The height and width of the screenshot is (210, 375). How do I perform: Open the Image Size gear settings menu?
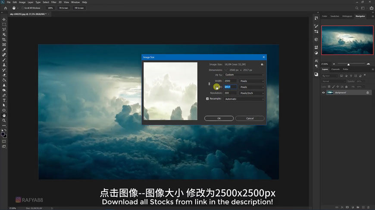(262, 64)
